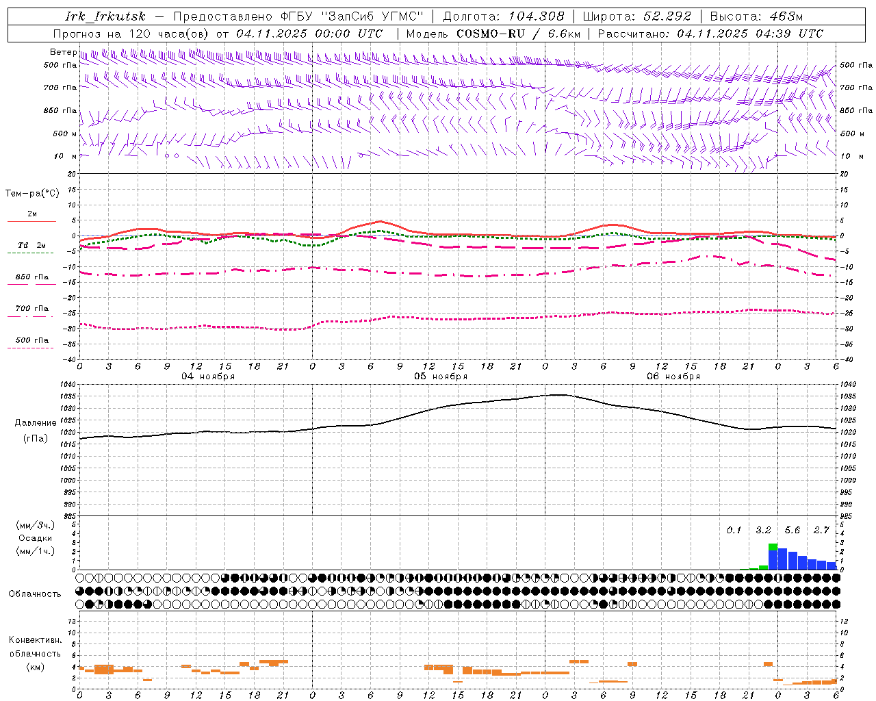Click the Облачность panel label
This screenshot has width=876, height=701.
tap(35, 594)
